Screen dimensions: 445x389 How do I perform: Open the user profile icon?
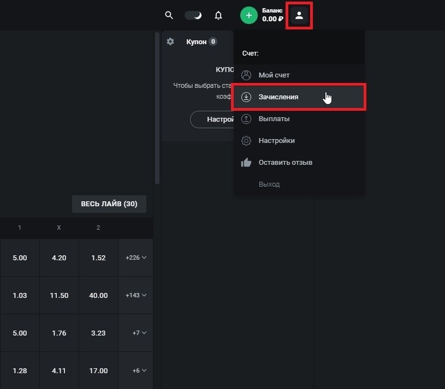299,15
